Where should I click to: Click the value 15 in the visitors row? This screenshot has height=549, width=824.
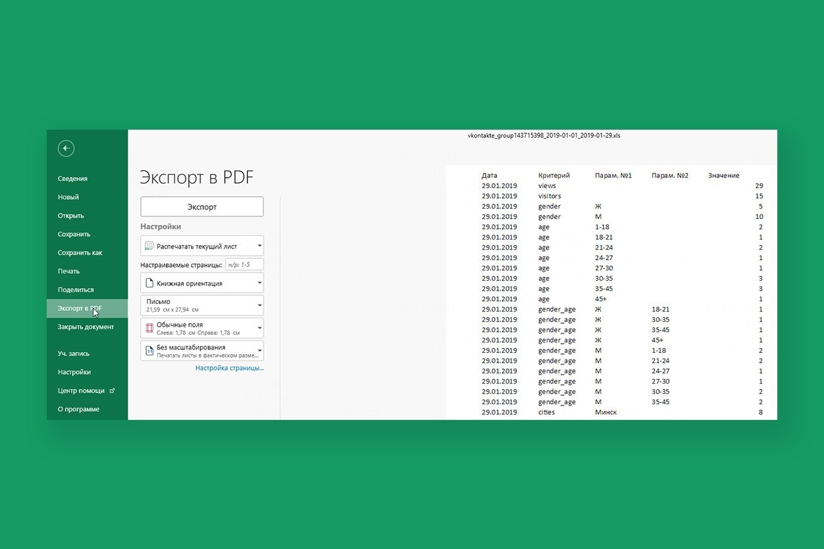click(759, 196)
